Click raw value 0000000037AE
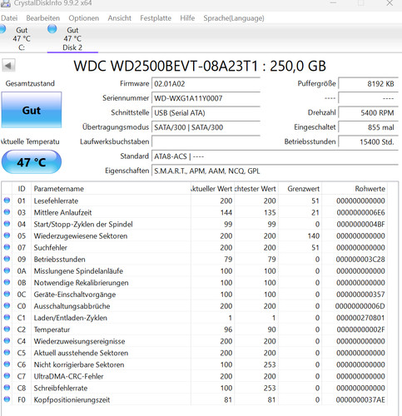402x416 pixels. point(360,399)
